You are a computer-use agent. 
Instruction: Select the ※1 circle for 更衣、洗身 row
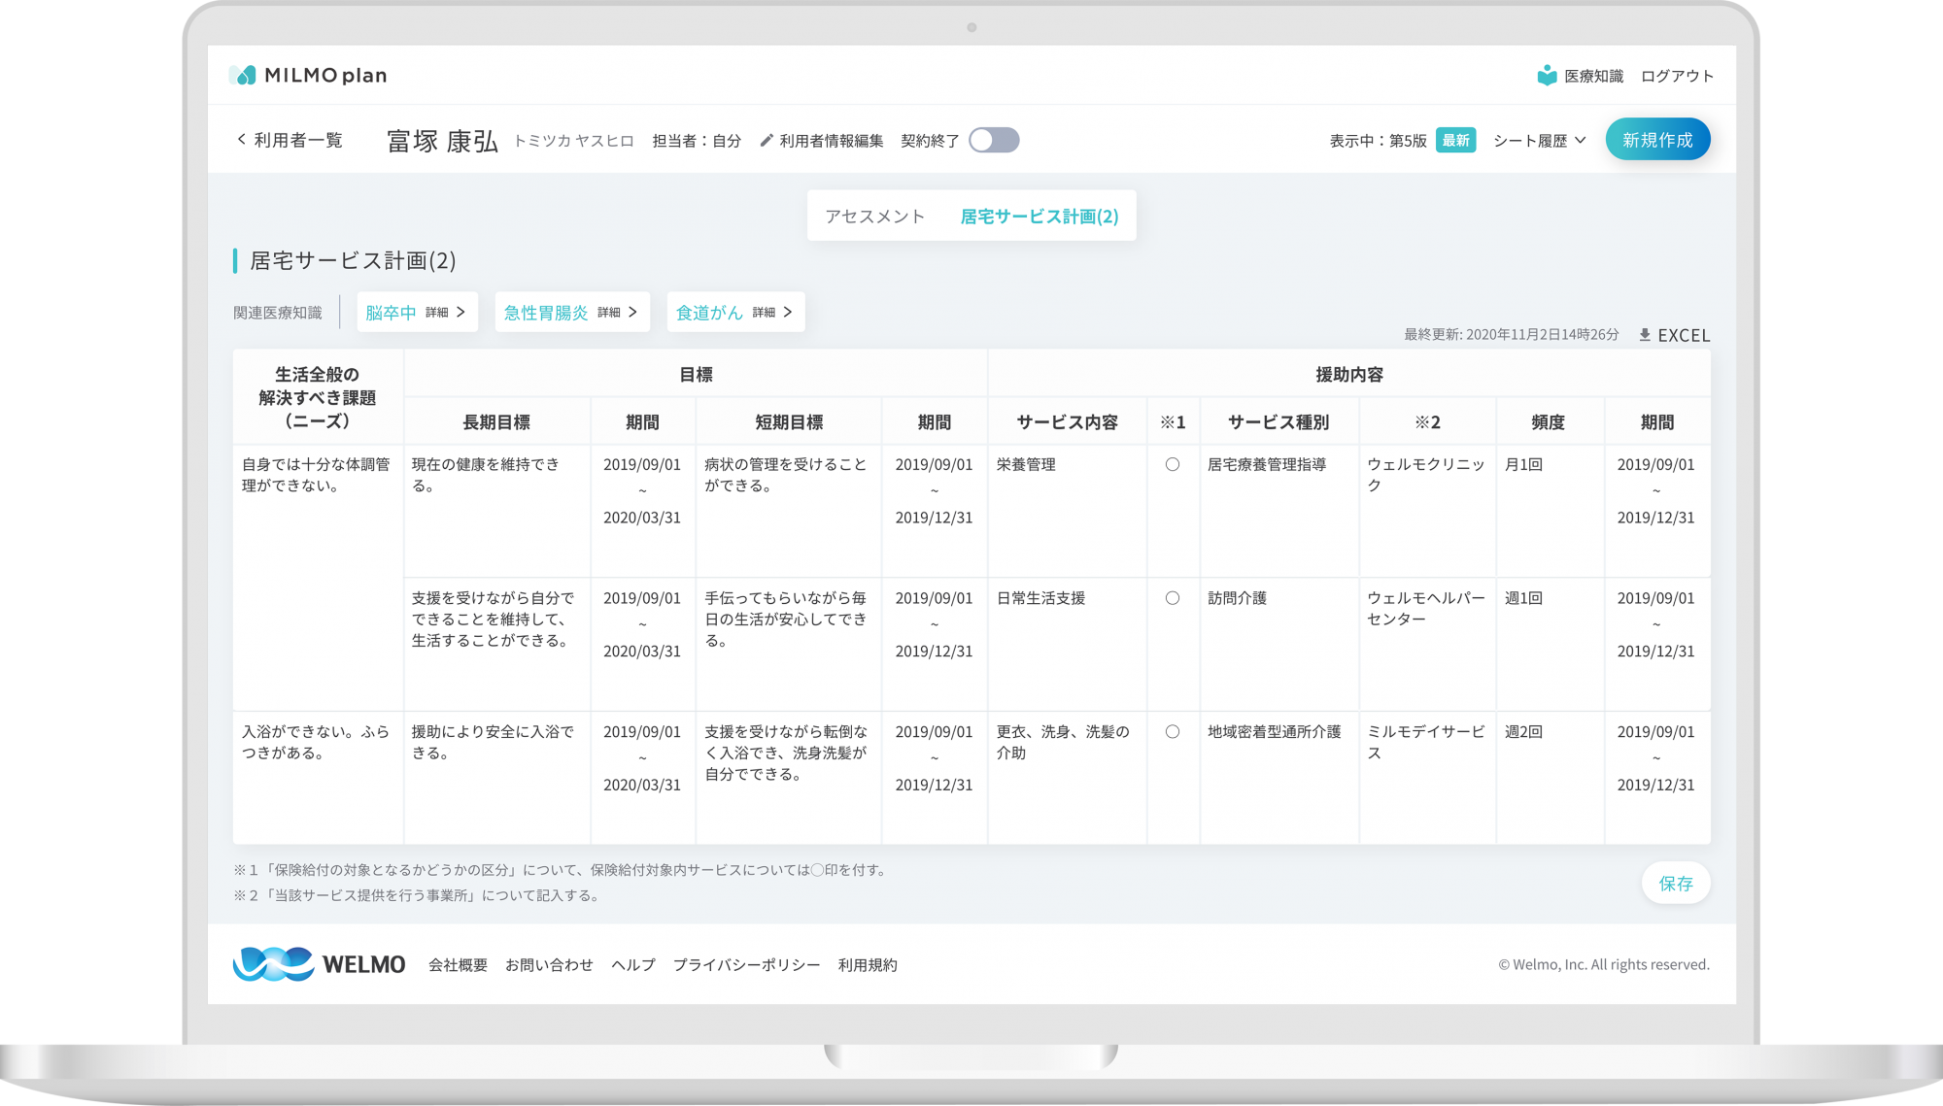click(1173, 732)
